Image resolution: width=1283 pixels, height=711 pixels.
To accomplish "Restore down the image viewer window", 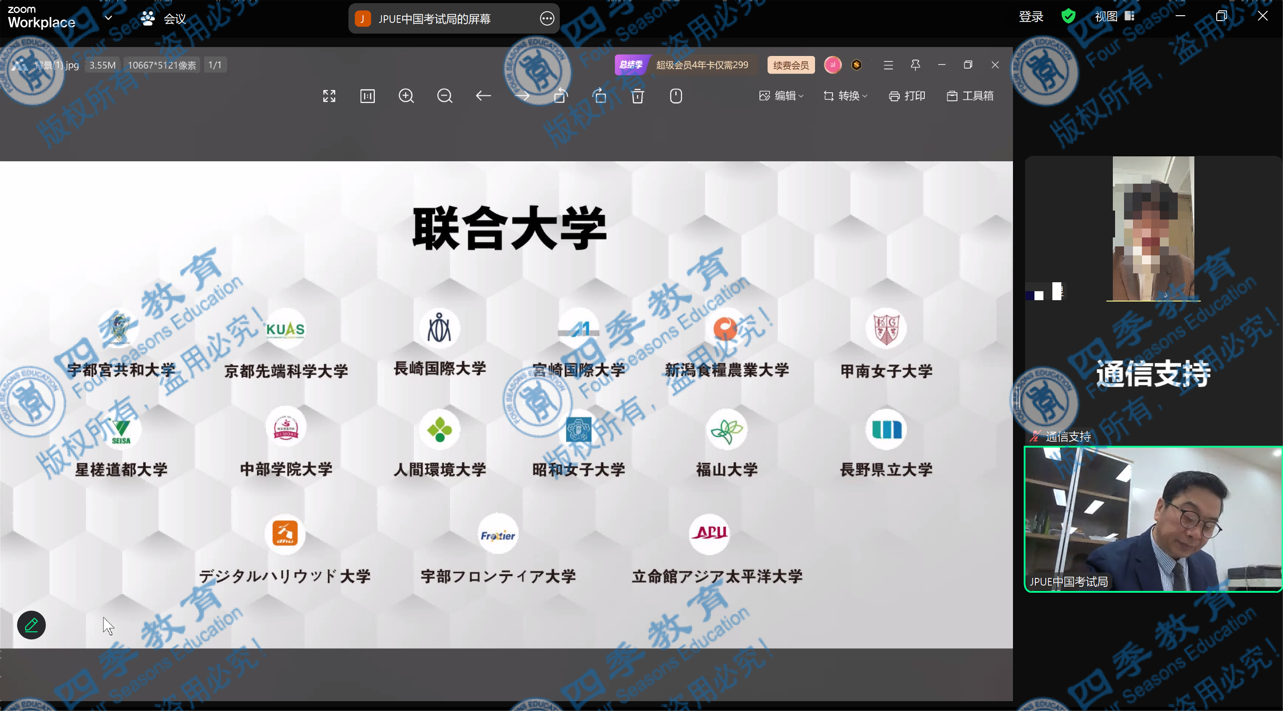I will tap(968, 65).
